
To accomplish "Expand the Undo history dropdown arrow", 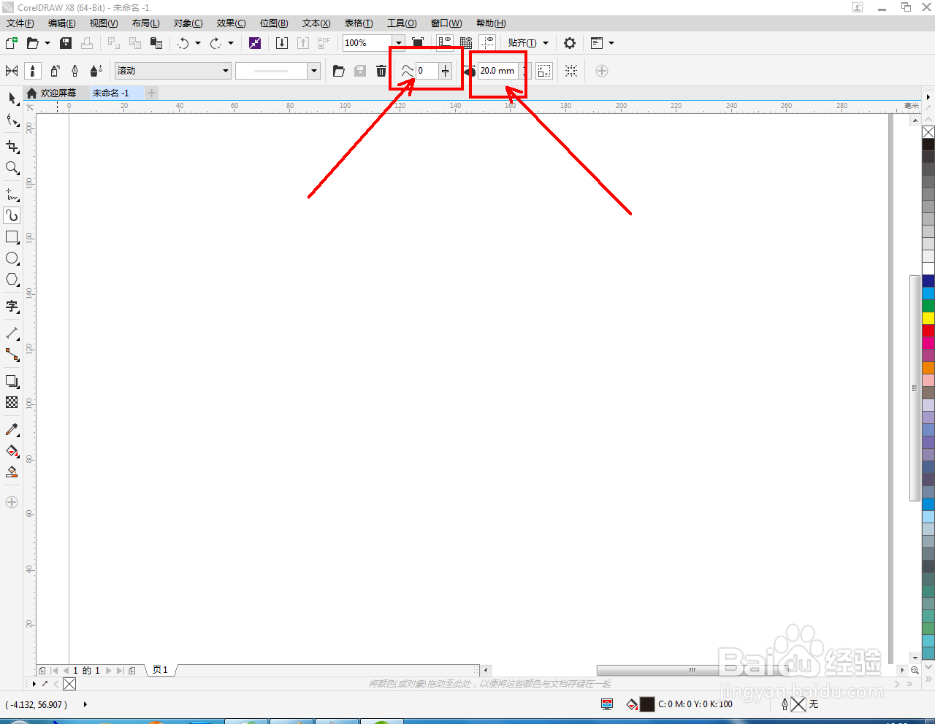I will [198, 43].
